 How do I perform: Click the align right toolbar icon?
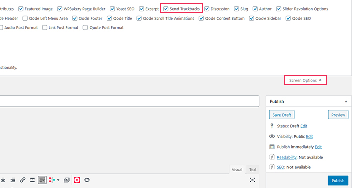[x=13, y=180]
